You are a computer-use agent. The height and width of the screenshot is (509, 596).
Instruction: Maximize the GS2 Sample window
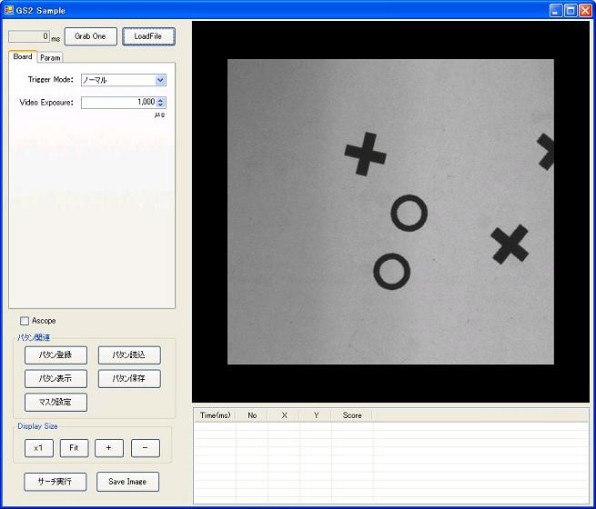coord(571,11)
